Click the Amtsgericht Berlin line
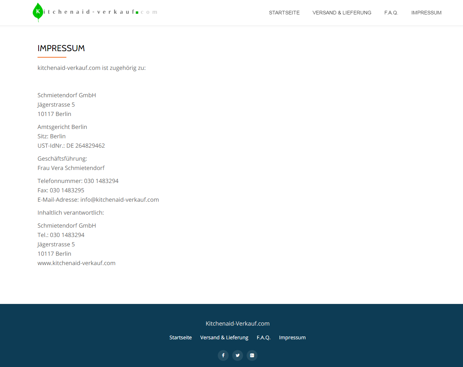Image resolution: width=463 pixels, height=367 pixels. (x=62, y=127)
